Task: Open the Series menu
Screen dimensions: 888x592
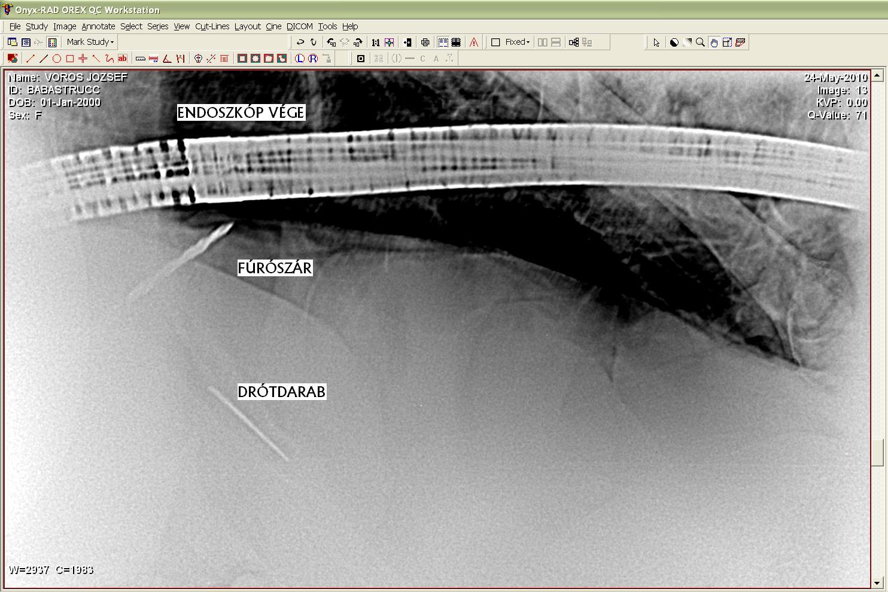Action: click(157, 26)
